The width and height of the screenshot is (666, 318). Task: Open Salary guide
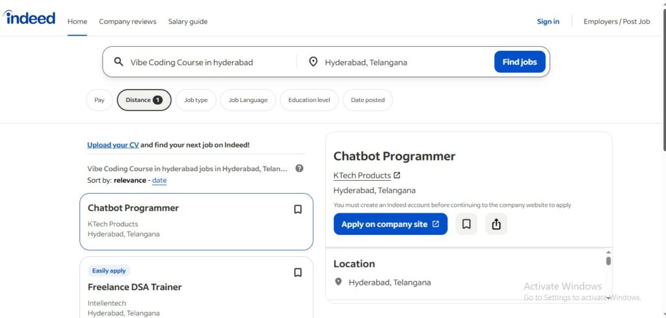(188, 21)
